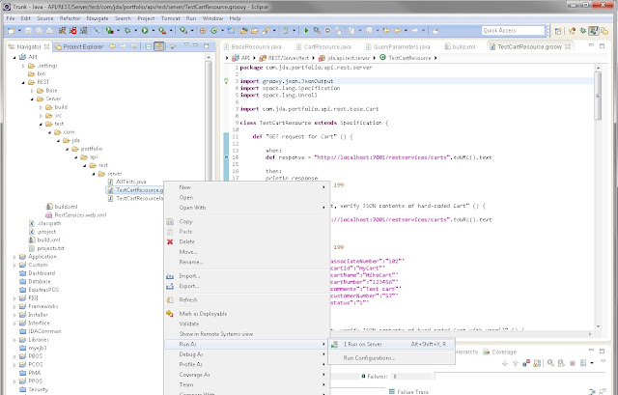Expand the build folder under Server
Screen dimensions: 618x395
click(x=41, y=107)
